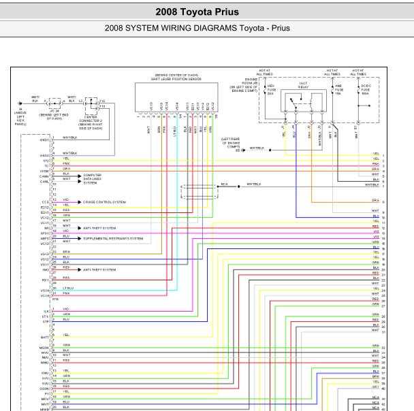This screenshot has width=414, height=411.
Task: Click the "(BEHIND CENTER OF DASH)" note
Action: 176,75
